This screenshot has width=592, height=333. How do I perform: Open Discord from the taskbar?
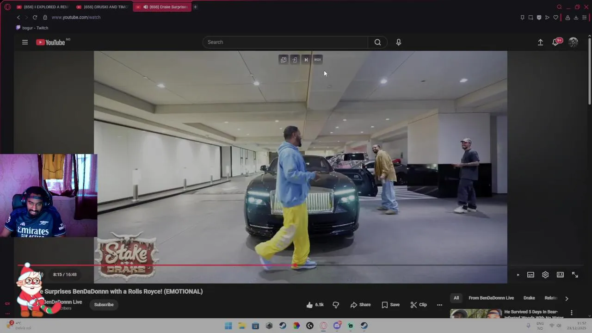click(337, 326)
